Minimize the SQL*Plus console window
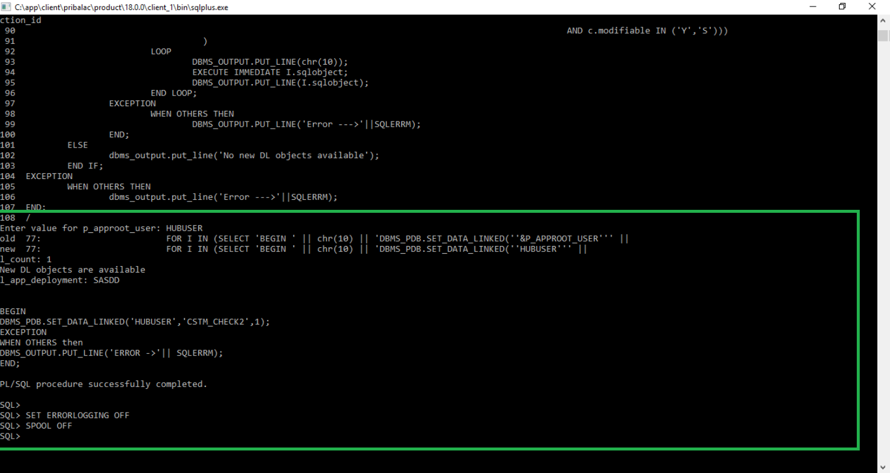The width and height of the screenshot is (890, 473). coord(812,7)
